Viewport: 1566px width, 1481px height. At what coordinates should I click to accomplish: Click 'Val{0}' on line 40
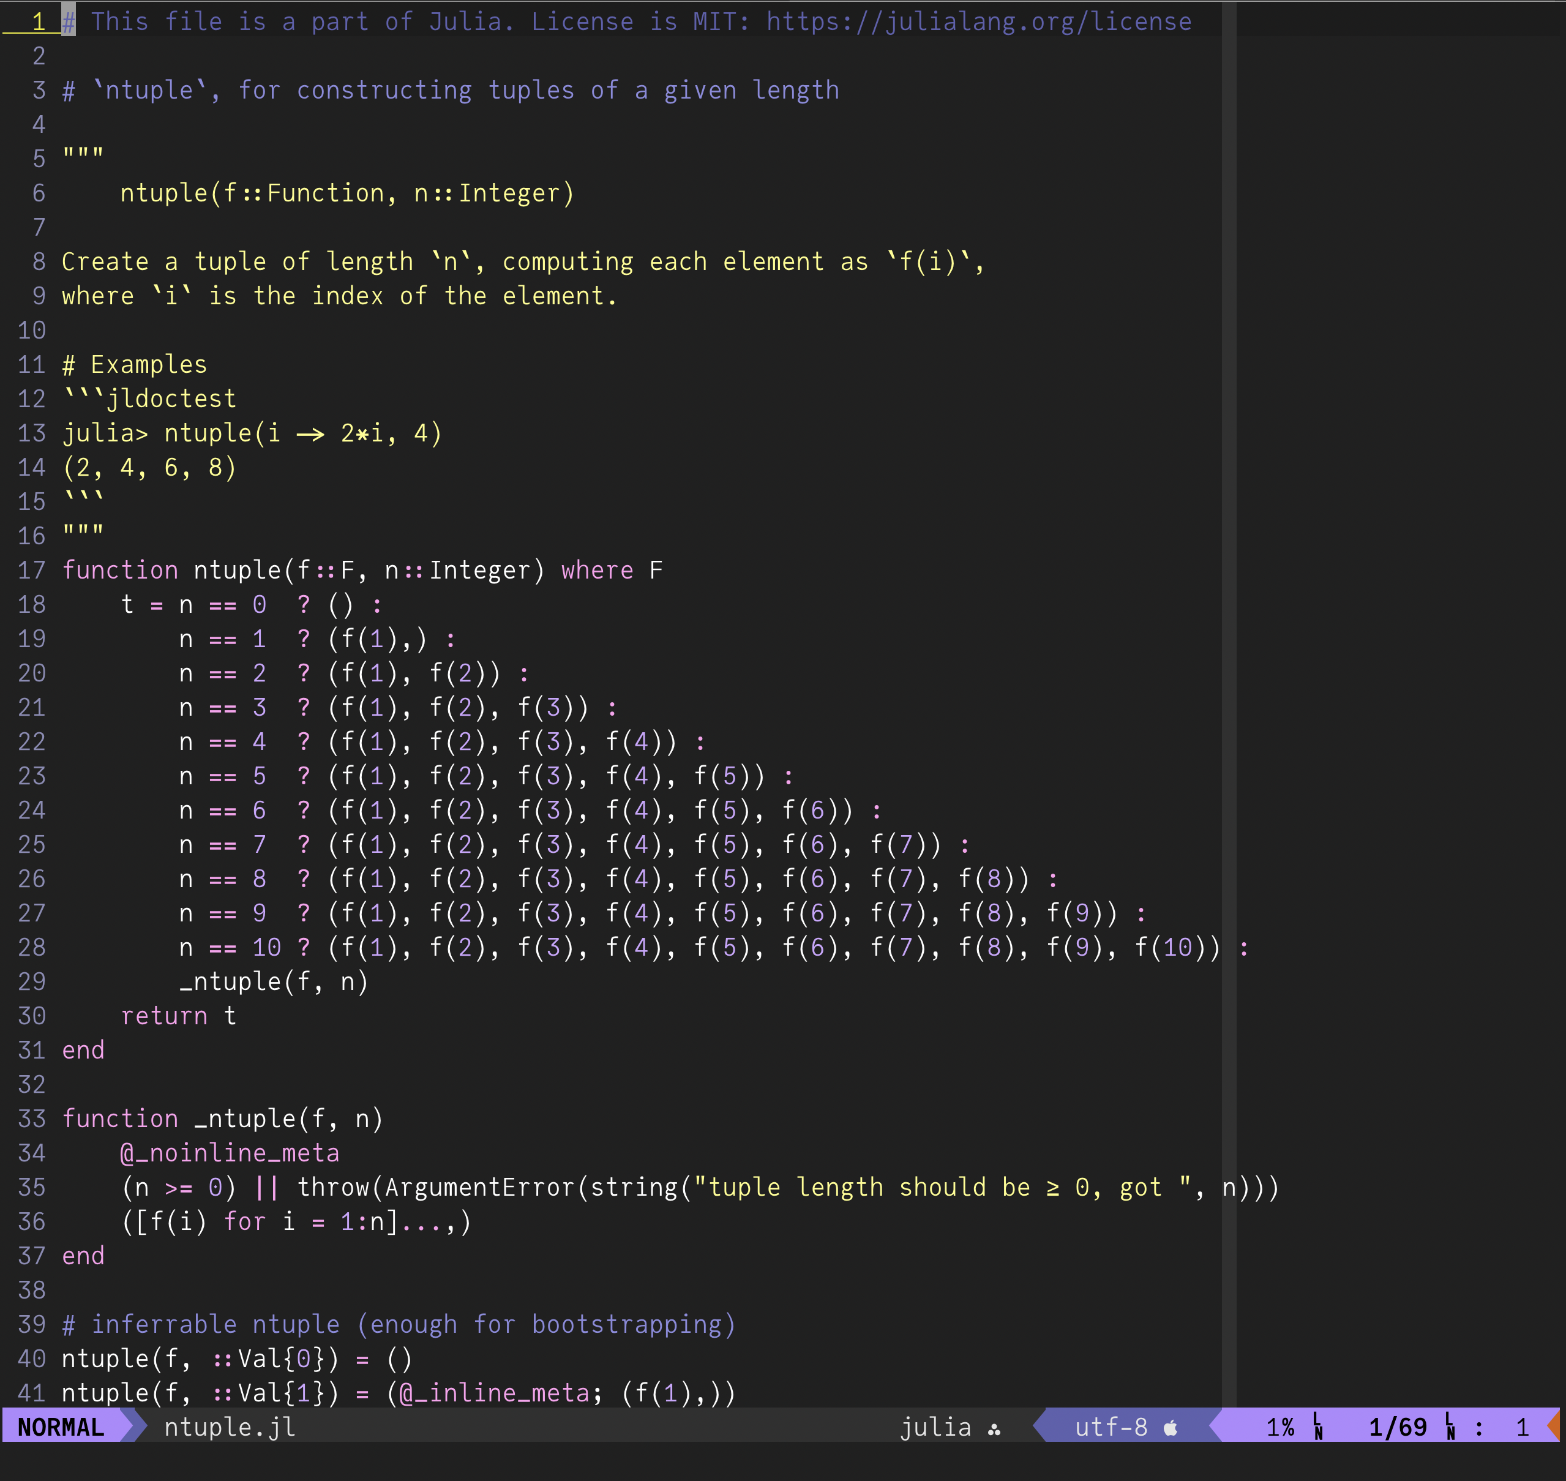[x=282, y=1359]
